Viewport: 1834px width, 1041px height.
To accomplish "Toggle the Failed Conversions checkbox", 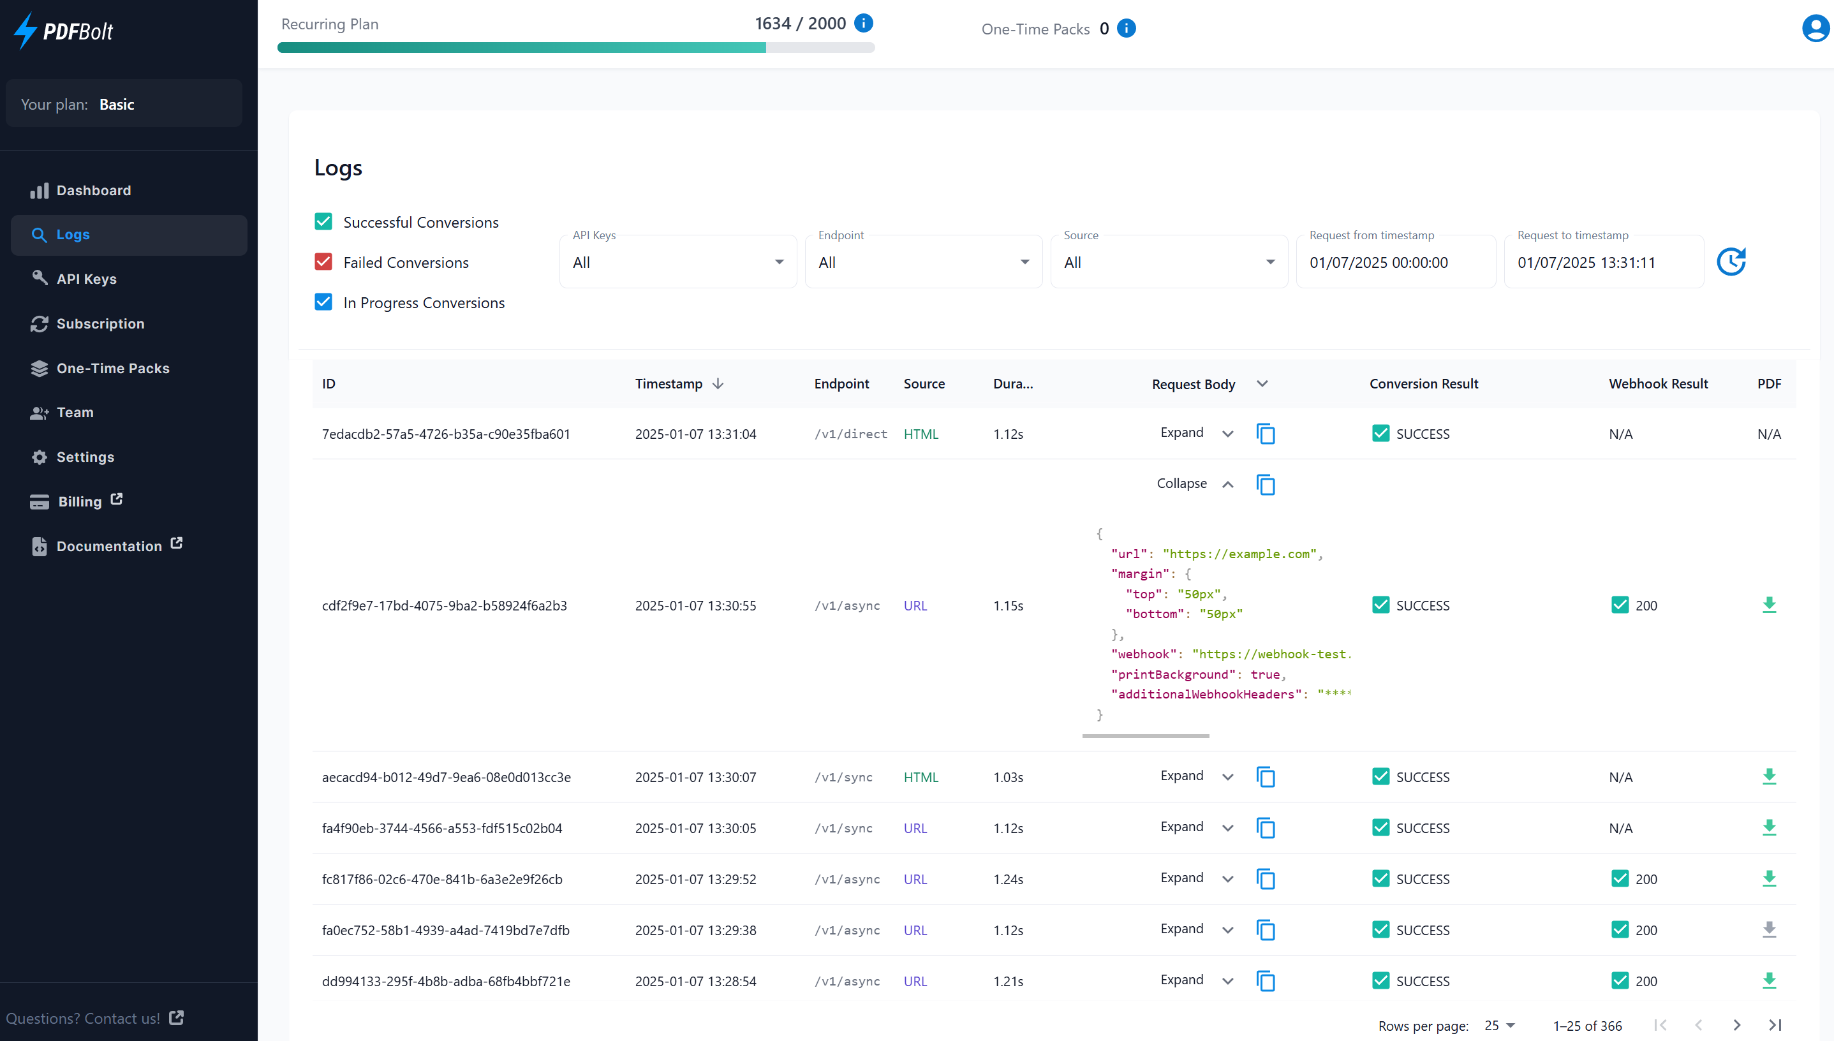I will coord(323,262).
